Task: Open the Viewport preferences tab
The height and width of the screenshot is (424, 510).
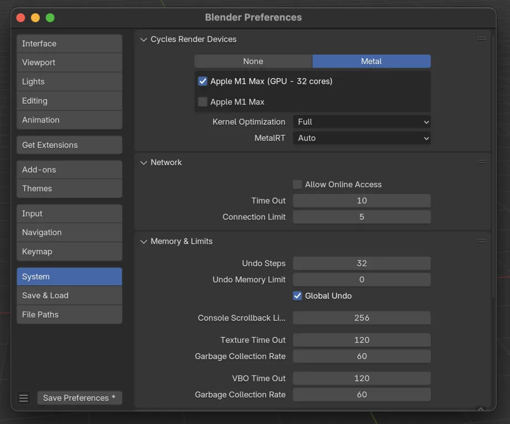Action: click(x=69, y=63)
